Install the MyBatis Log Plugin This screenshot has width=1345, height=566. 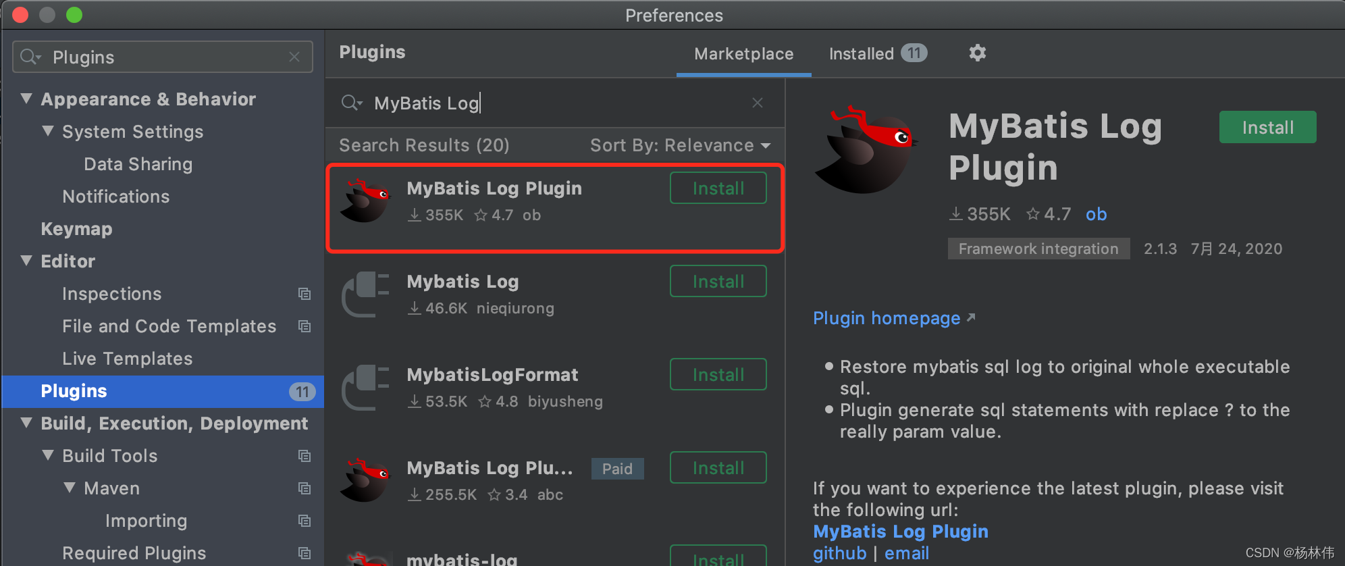[1267, 127]
